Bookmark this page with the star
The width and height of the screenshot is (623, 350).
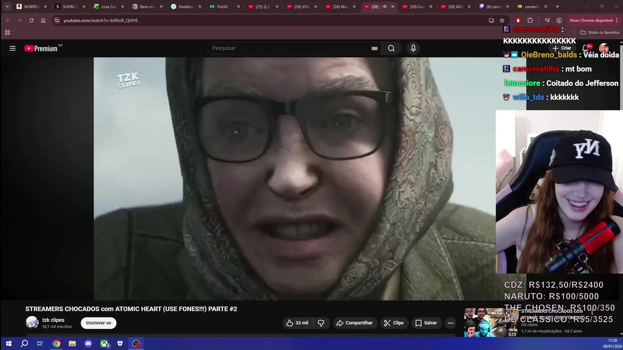tap(502, 20)
